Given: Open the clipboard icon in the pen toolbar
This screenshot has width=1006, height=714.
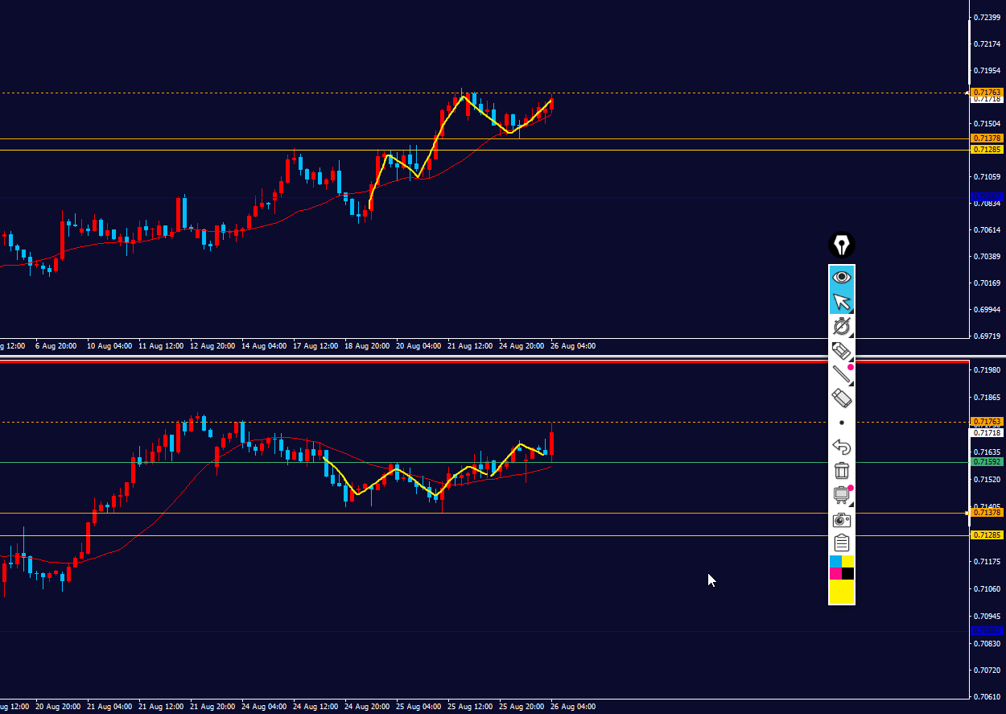Looking at the screenshot, I should coord(842,543).
